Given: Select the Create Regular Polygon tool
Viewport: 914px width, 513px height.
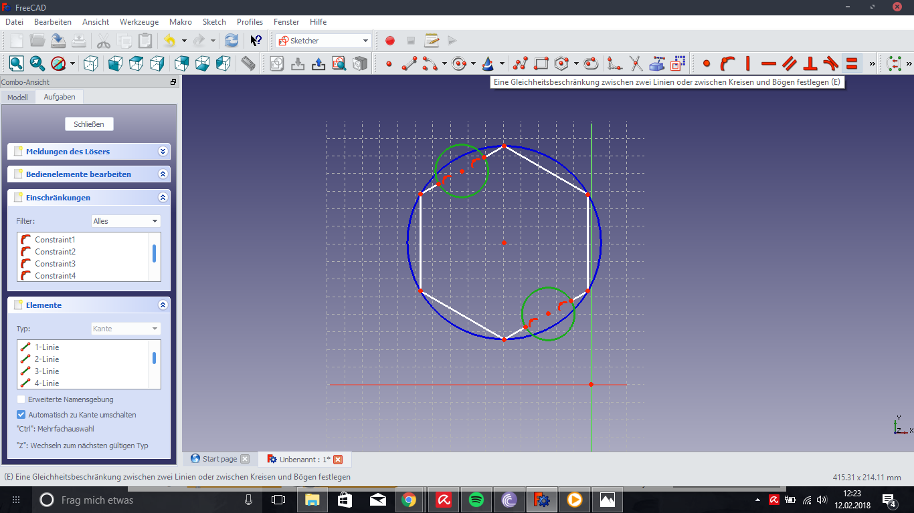Looking at the screenshot, I should (x=562, y=63).
